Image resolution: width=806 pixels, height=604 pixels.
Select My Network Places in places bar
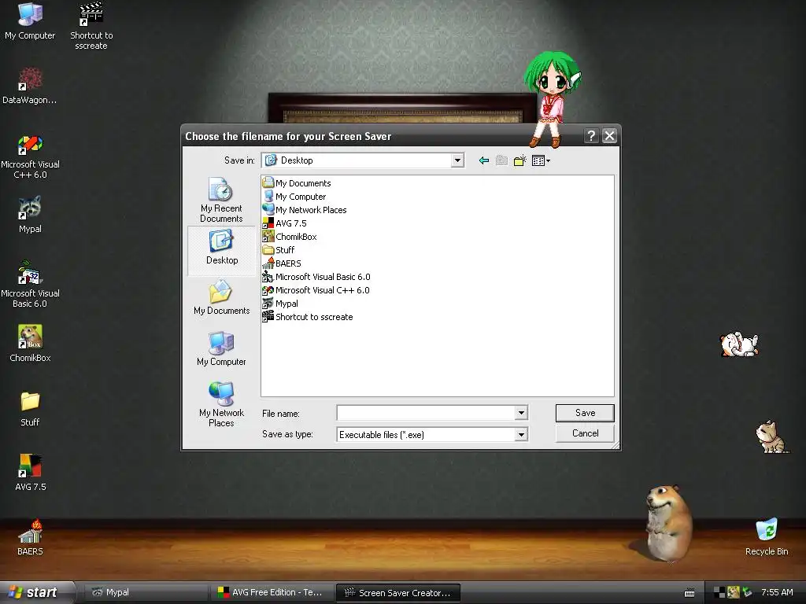coord(221,405)
